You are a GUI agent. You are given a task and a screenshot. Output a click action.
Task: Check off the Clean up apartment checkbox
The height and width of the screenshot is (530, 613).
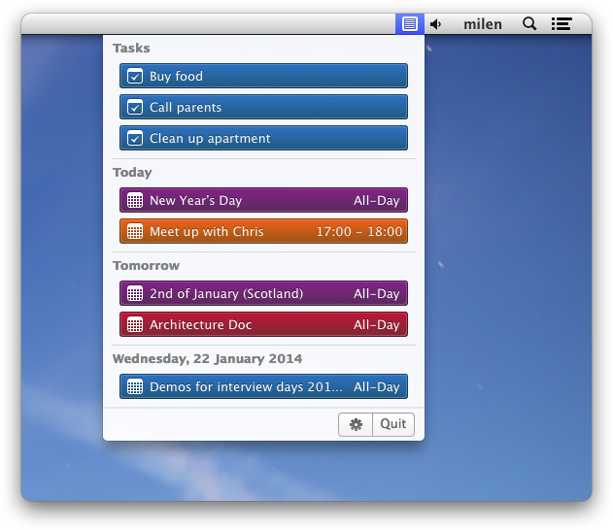tap(135, 138)
